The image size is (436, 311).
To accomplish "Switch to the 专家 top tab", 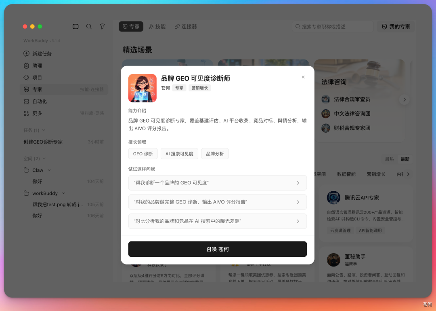I will click(x=131, y=26).
